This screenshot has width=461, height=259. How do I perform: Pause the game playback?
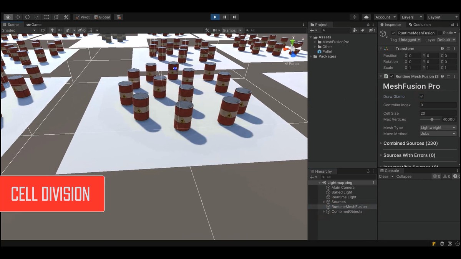tap(225, 17)
